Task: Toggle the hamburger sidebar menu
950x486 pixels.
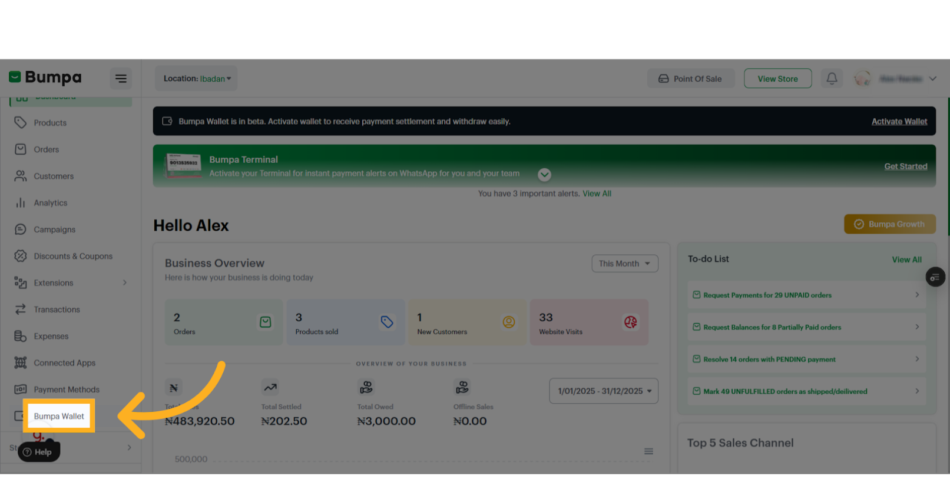Action: pyautogui.click(x=121, y=78)
